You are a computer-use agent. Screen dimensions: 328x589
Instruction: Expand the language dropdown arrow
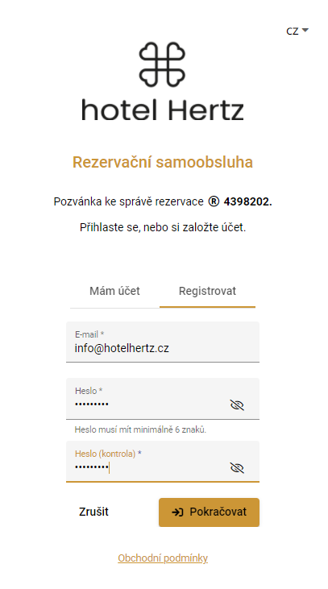pos(305,30)
